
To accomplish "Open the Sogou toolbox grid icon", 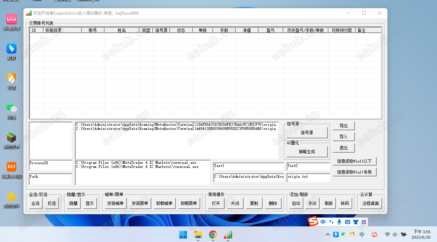I will point(364,222).
